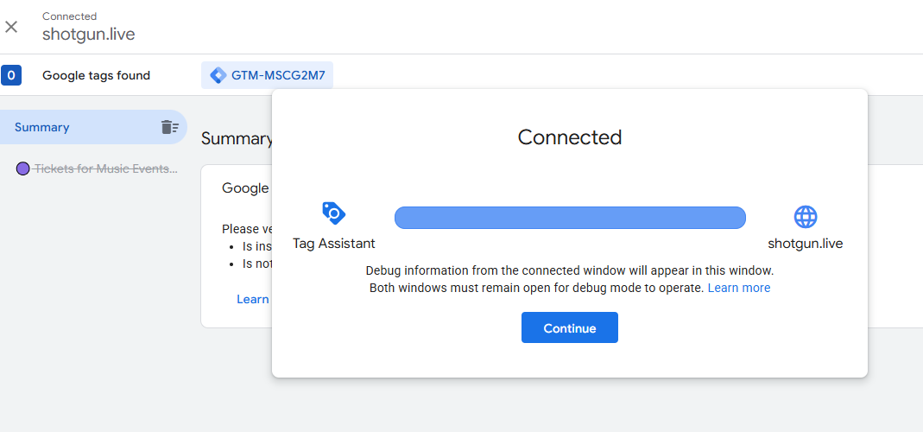Open the Learn more link in dialog
923x432 pixels.
[x=739, y=288]
